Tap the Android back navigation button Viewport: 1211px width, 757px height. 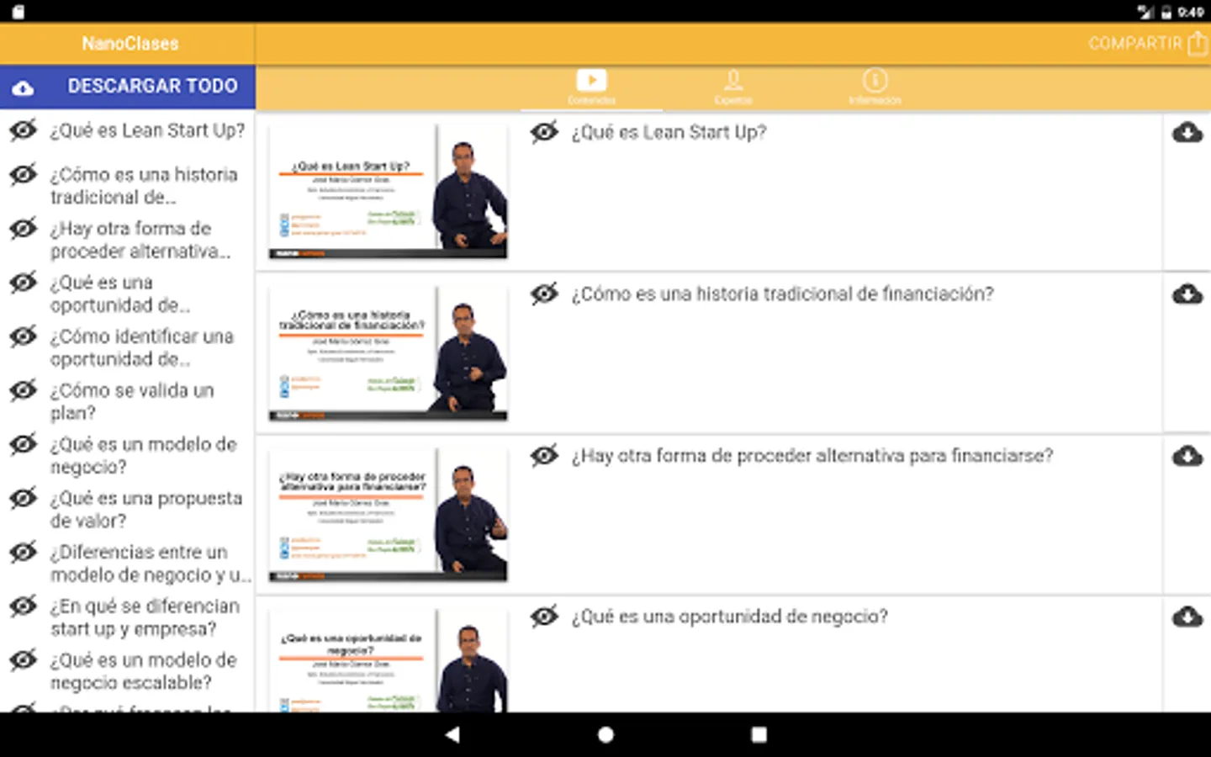click(x=452, y=734)
